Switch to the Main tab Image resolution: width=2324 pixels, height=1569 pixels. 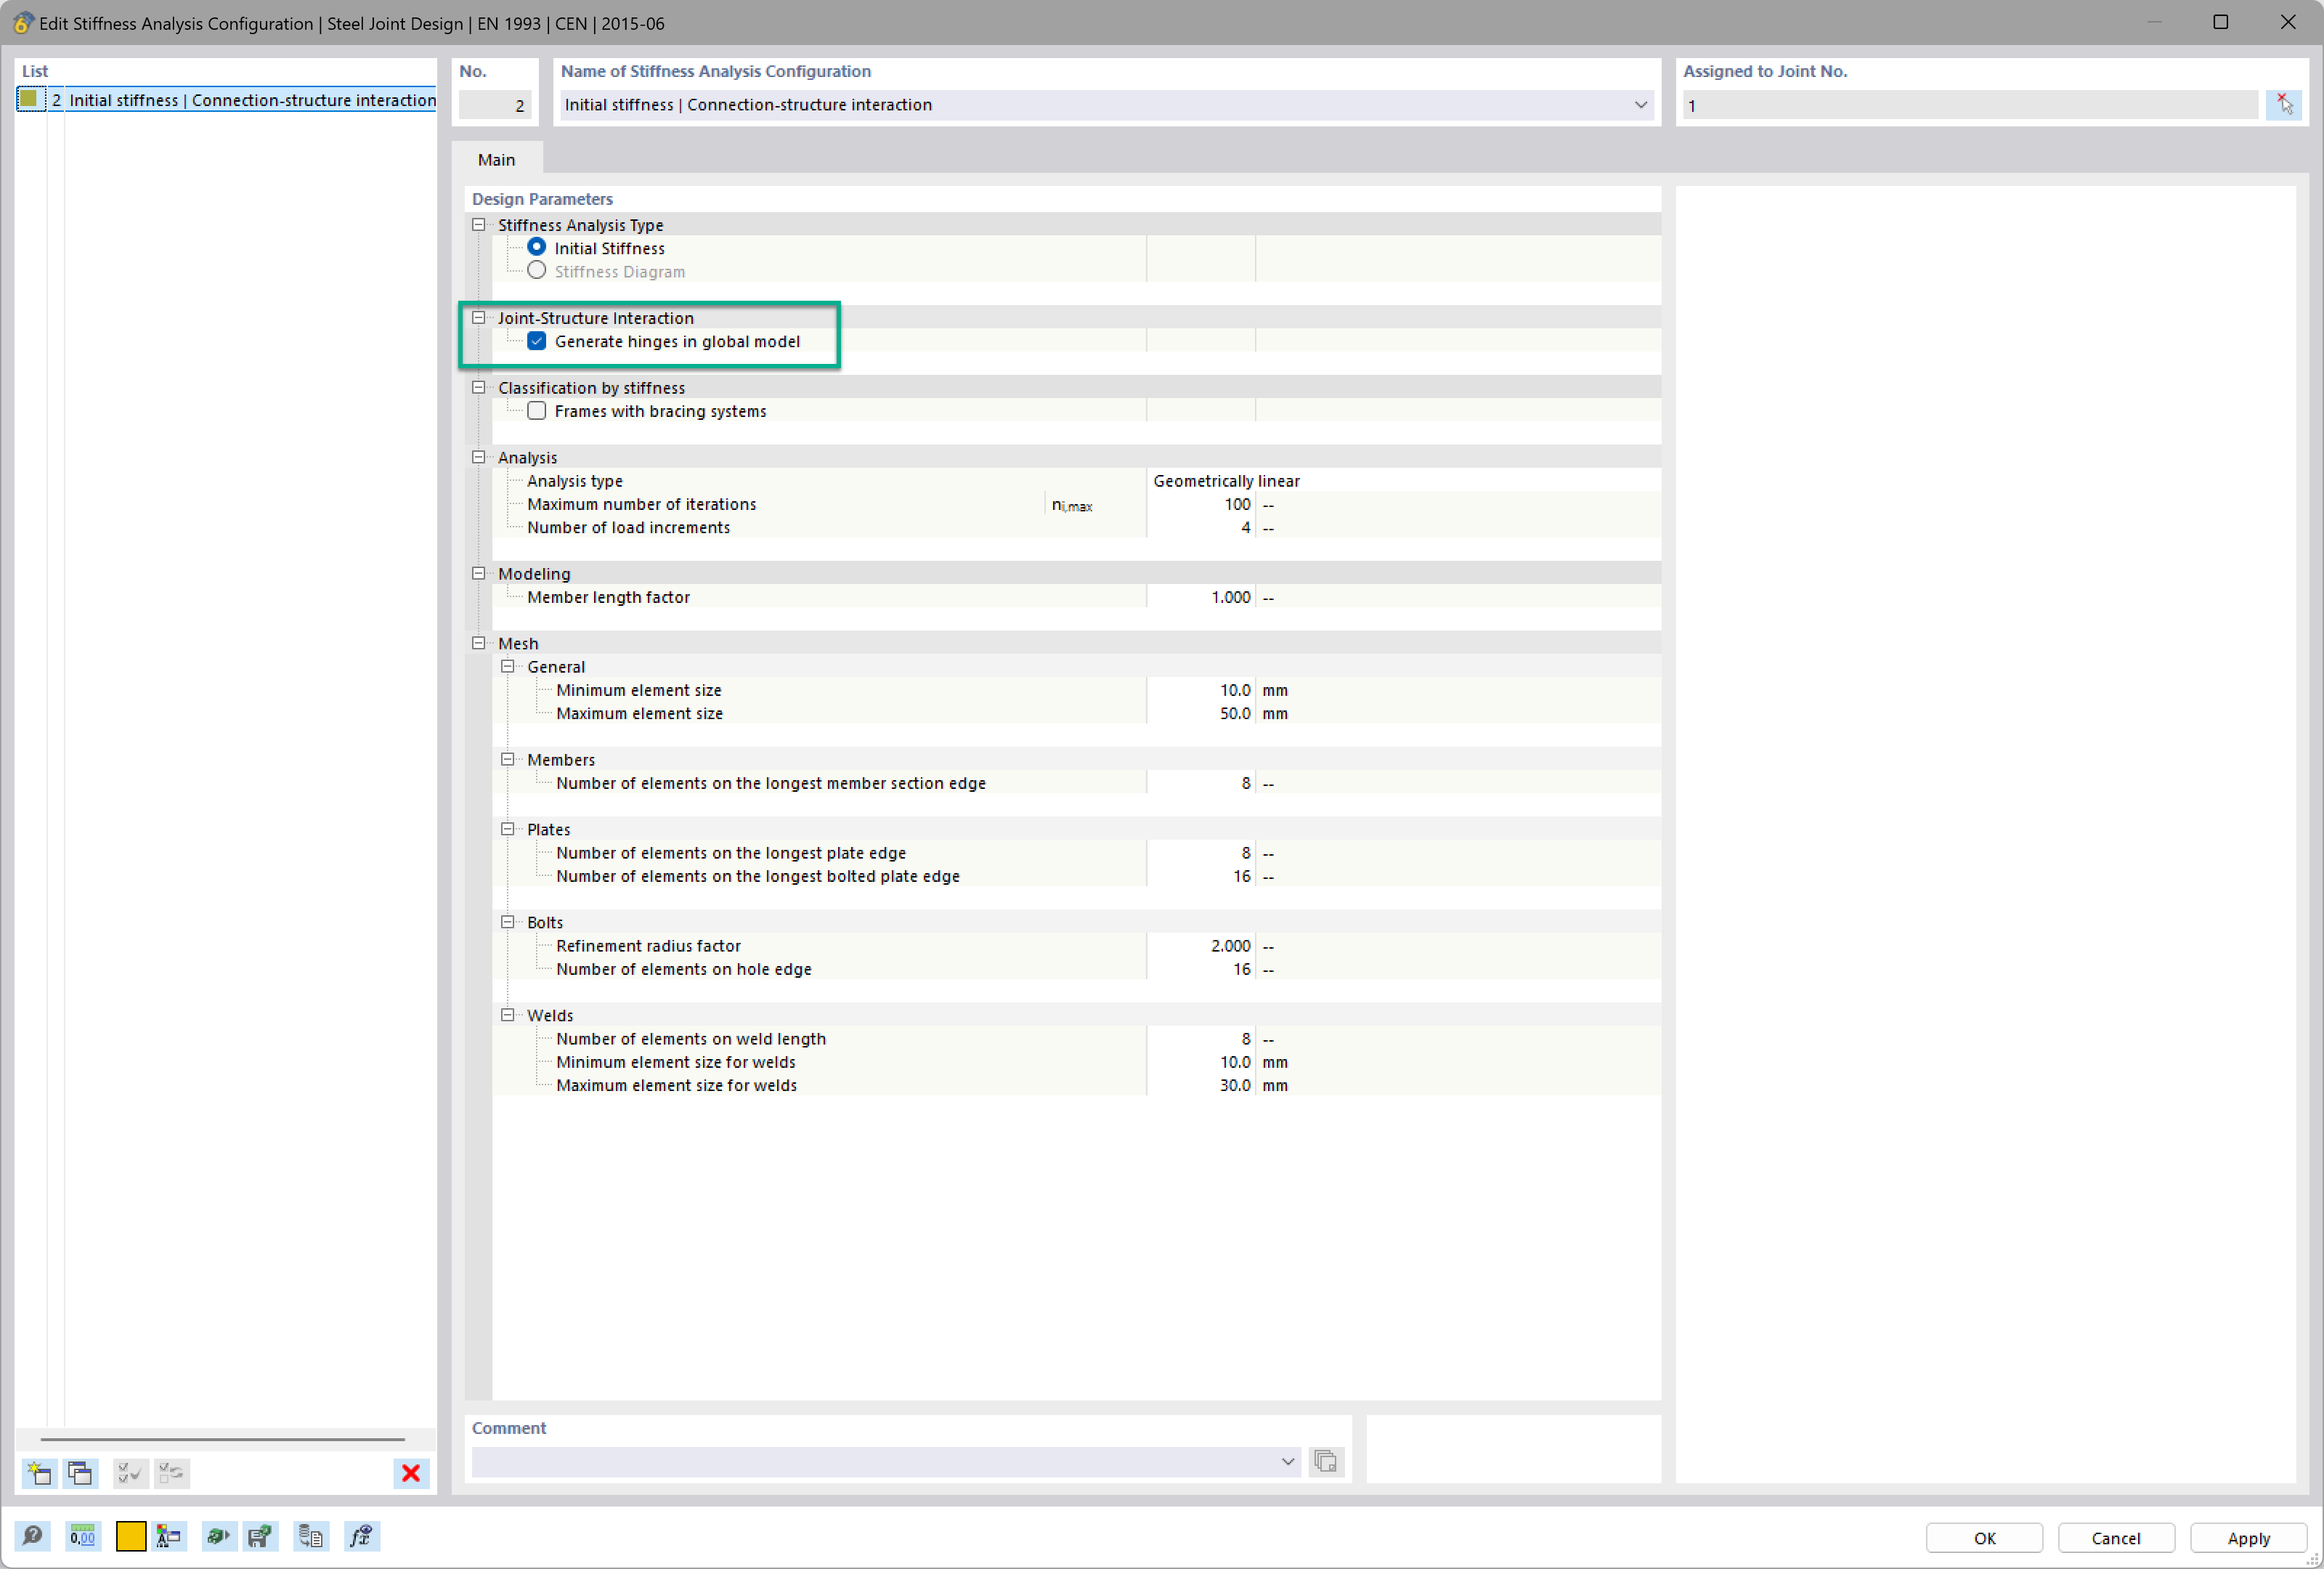click(x=496, y=160)
